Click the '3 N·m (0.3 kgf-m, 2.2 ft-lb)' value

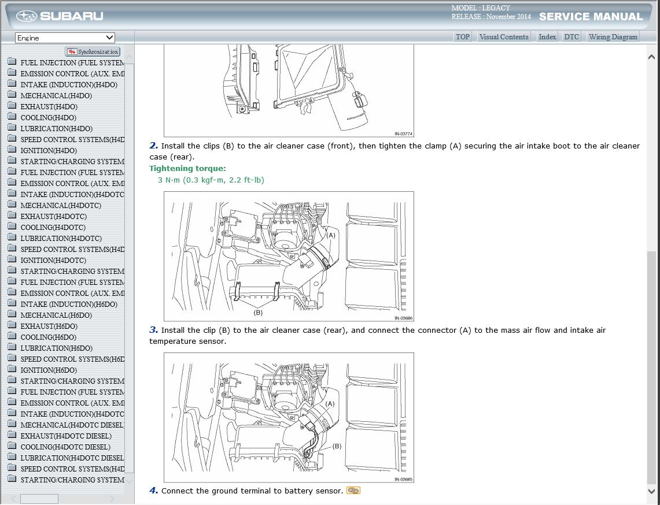click(x=211, y=180)
